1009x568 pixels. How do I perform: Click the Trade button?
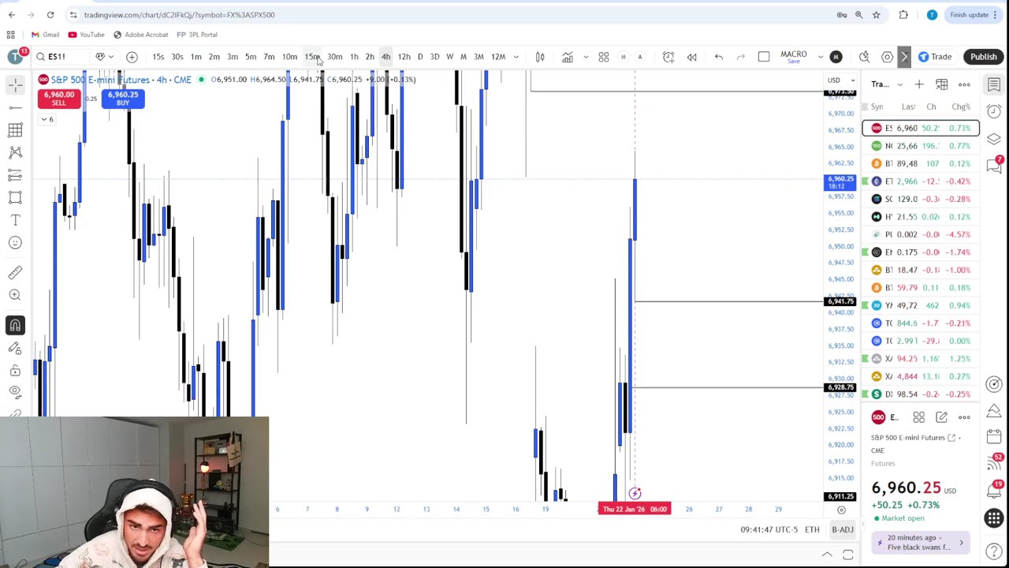click(x=935, y=57)
